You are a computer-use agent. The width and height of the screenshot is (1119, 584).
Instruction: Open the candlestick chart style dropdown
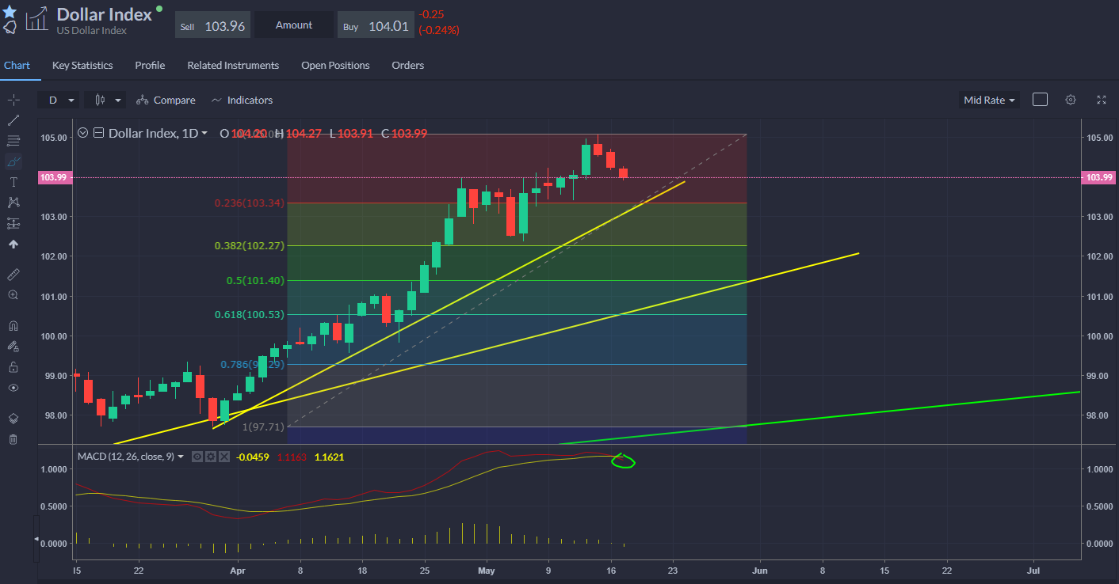tap(105, 100)
